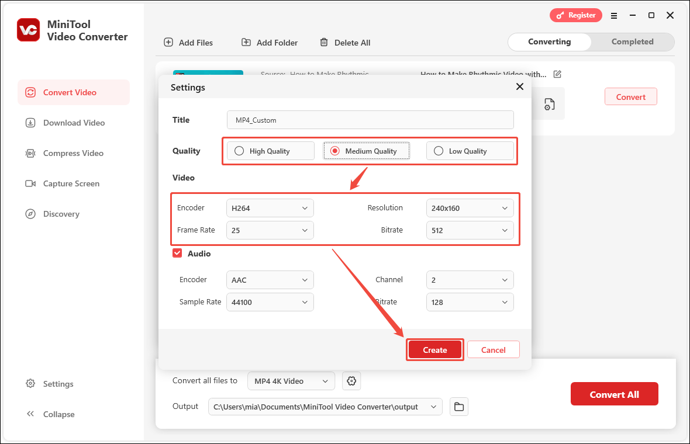Click the Compress Video icon
Viewport: 690px width, 444px height.
pos(30,153)
